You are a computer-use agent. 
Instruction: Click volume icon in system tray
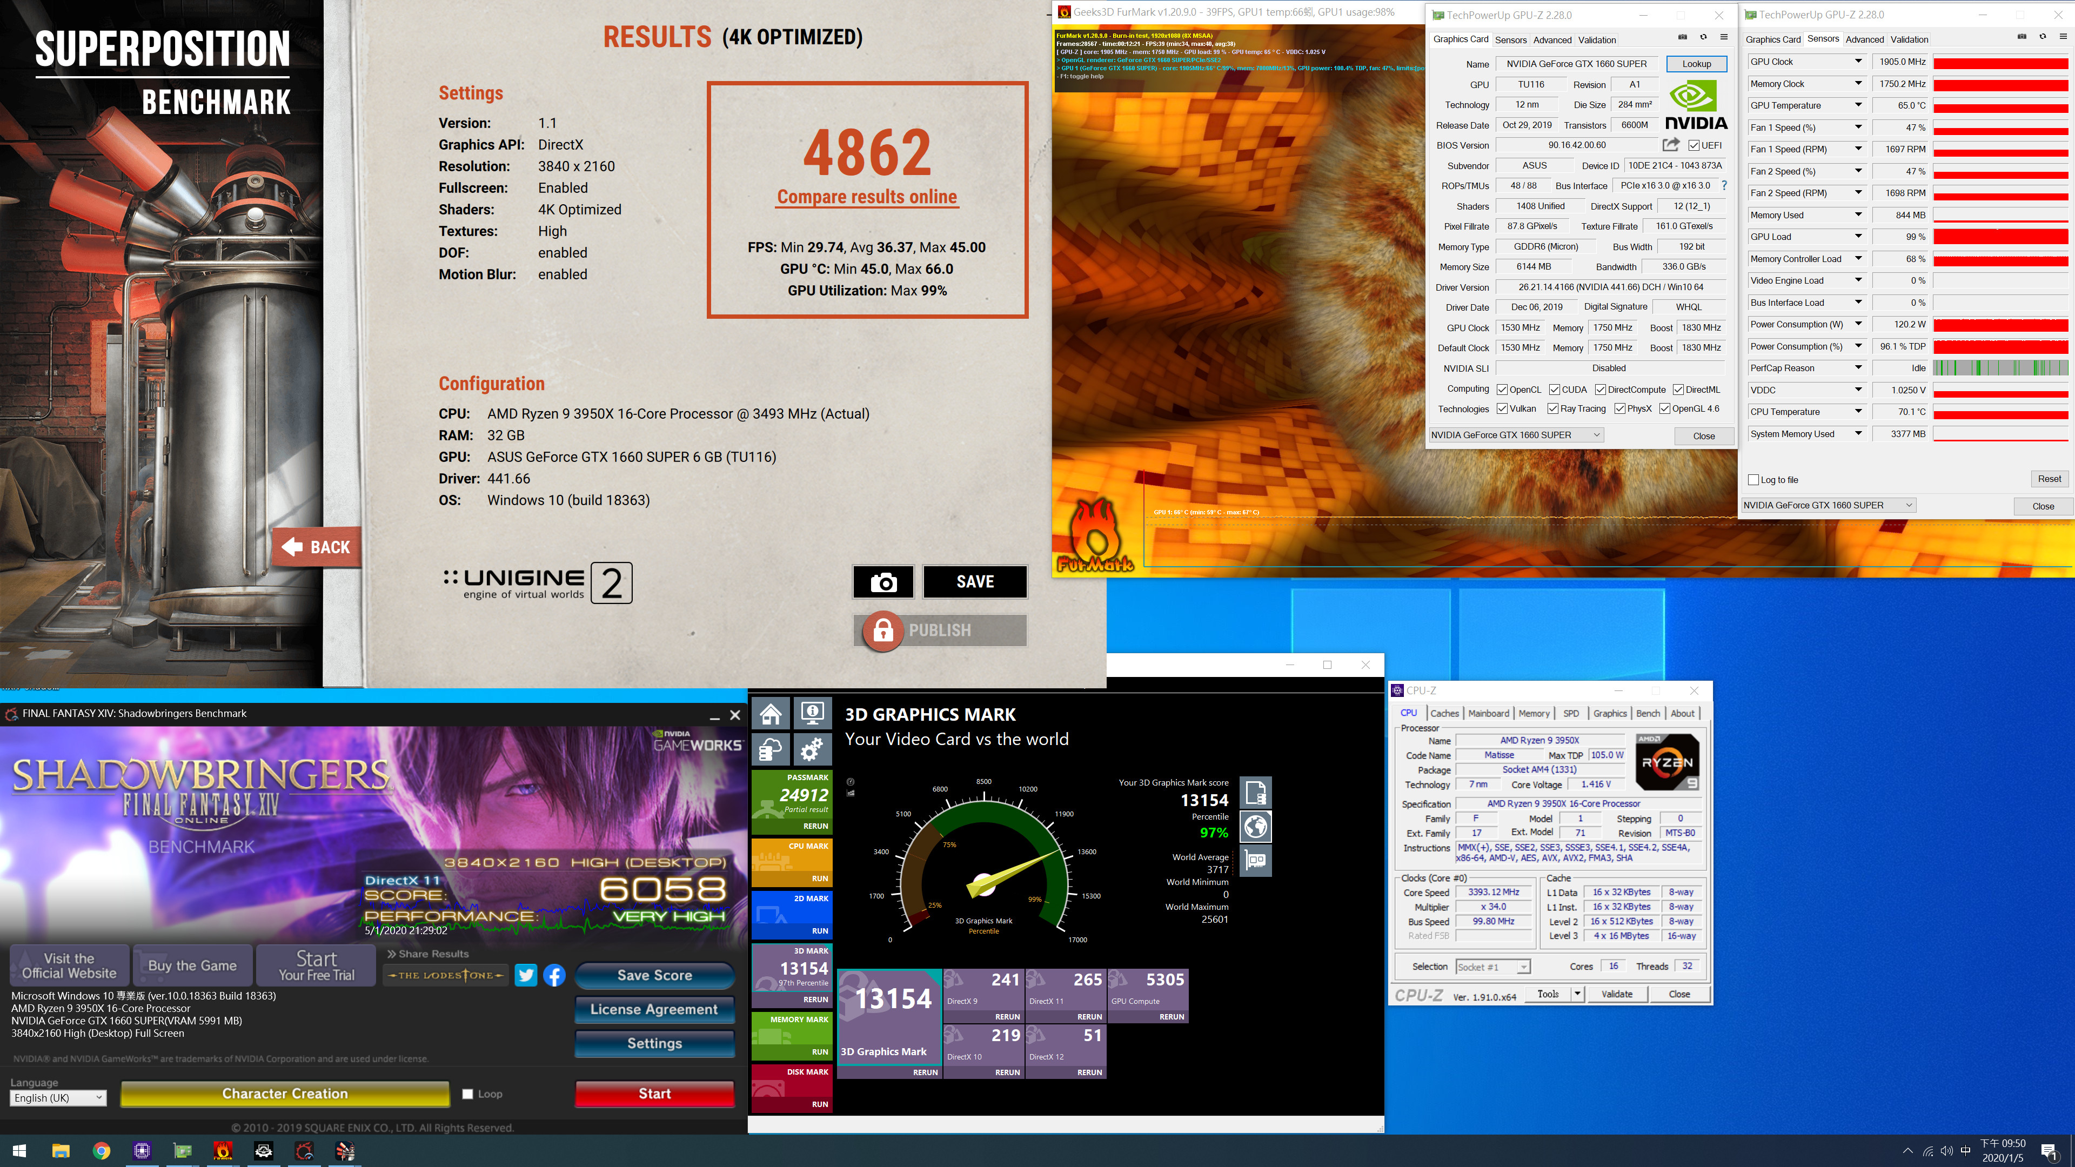pos(1947,1151)
